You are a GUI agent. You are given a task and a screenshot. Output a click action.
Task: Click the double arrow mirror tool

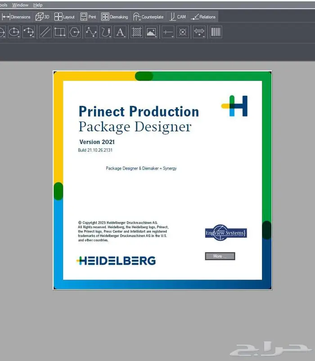pos(199,32)
